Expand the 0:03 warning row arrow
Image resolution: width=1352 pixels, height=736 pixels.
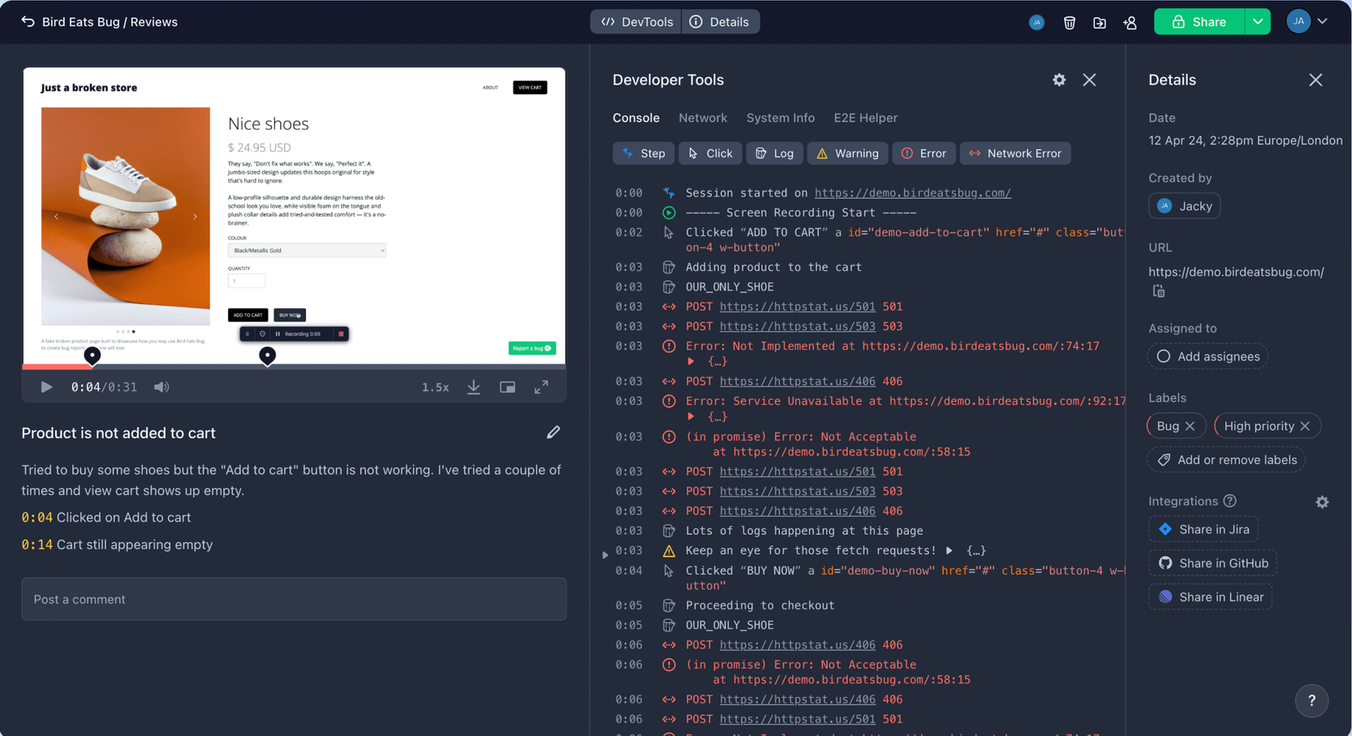605,555
